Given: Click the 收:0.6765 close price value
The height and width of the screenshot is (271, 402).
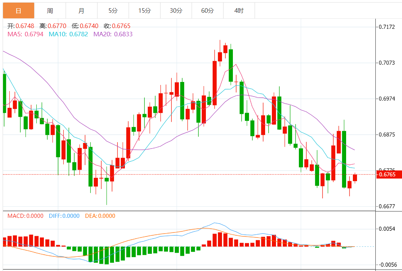Looking at the screenshot, I should point(117,26).
